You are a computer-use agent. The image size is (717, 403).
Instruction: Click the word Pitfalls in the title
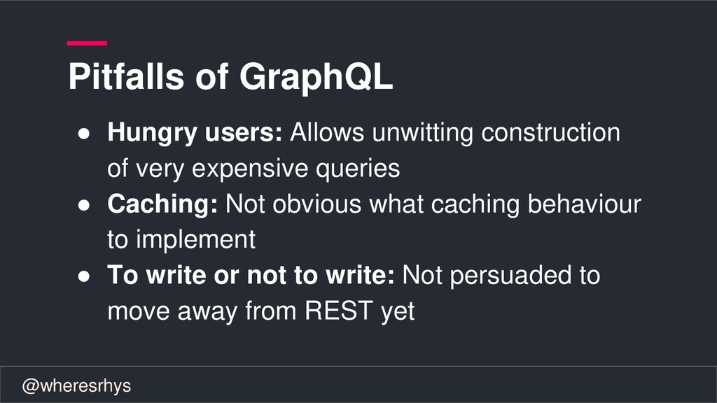tap(126, 76)
